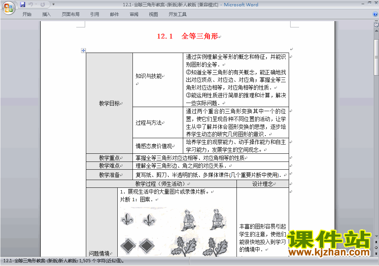Click the 设计理念 header cell

(263, 184)
